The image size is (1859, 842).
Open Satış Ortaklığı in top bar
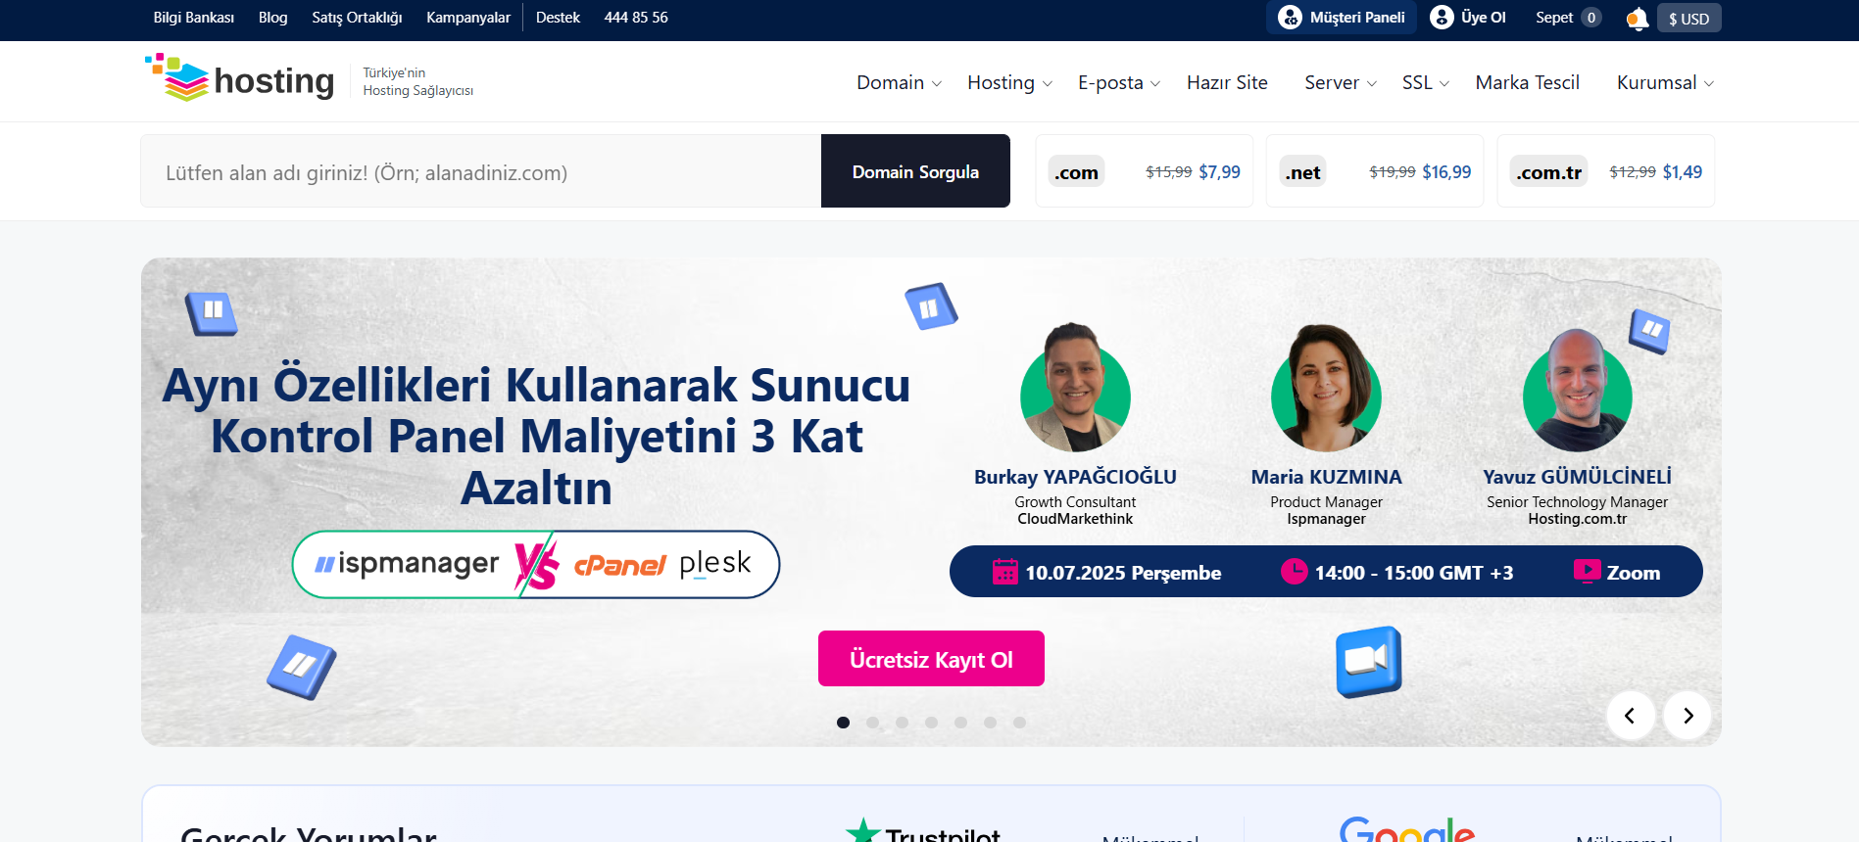click(357, 18)
